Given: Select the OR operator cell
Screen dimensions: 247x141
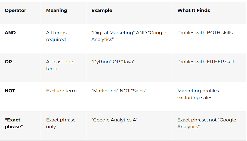Looking at the screenshot, I should [x=8, y=62].
